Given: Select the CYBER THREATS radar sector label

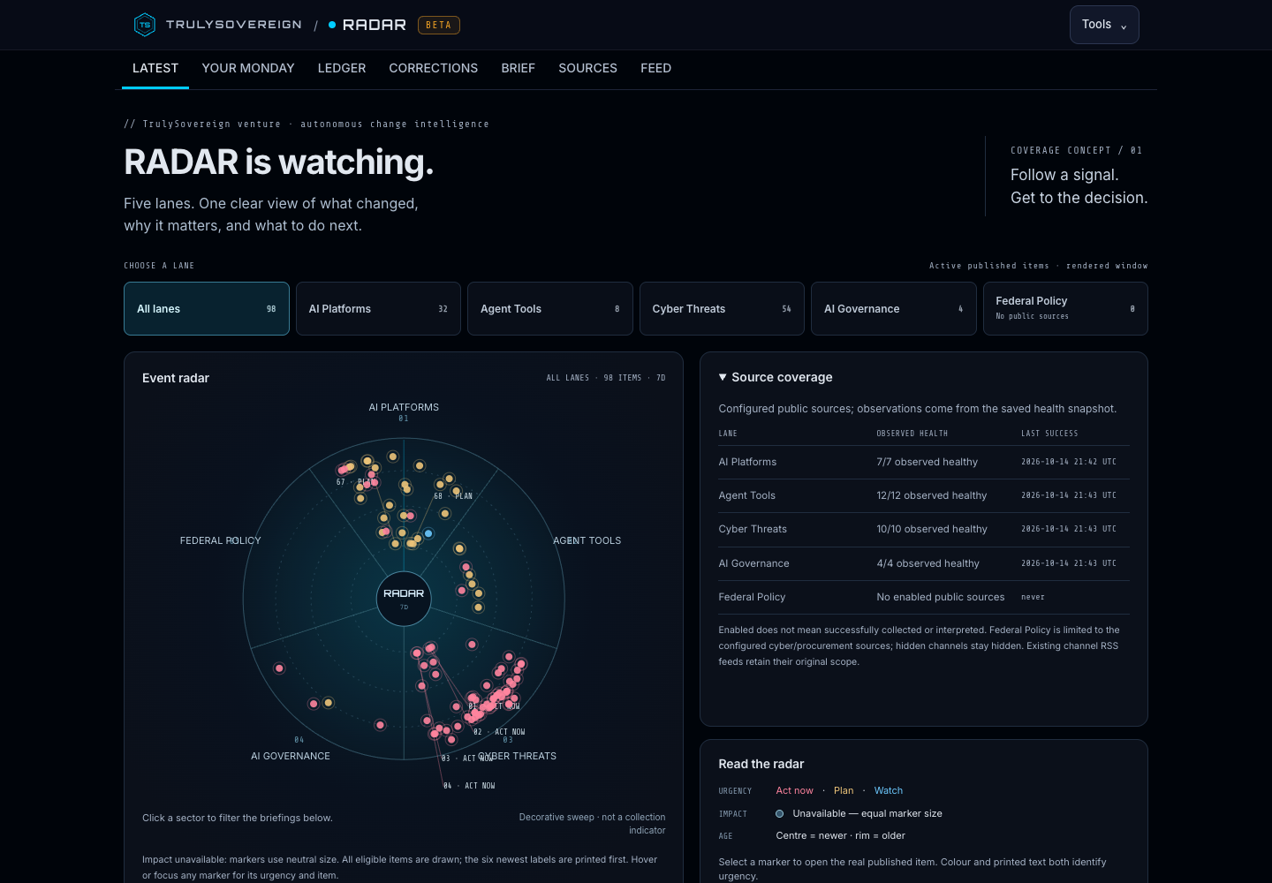Looking at the screenshot, I should [x=518, y=756].
